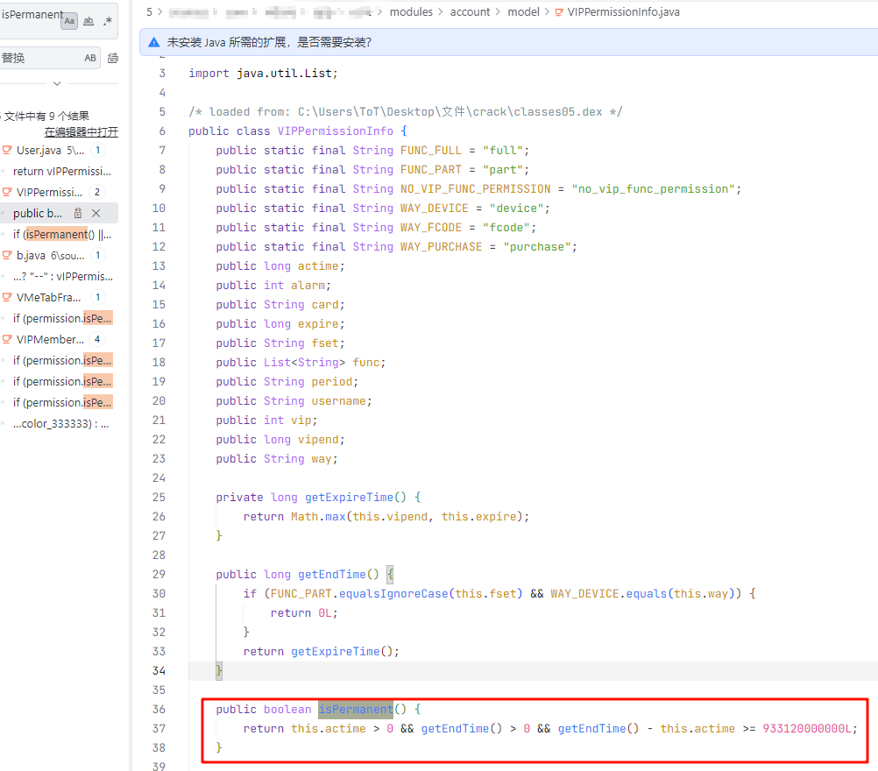878x771 pixels.
Task: Click the isPermanent method name in code
Action: [x=355, y=709]
